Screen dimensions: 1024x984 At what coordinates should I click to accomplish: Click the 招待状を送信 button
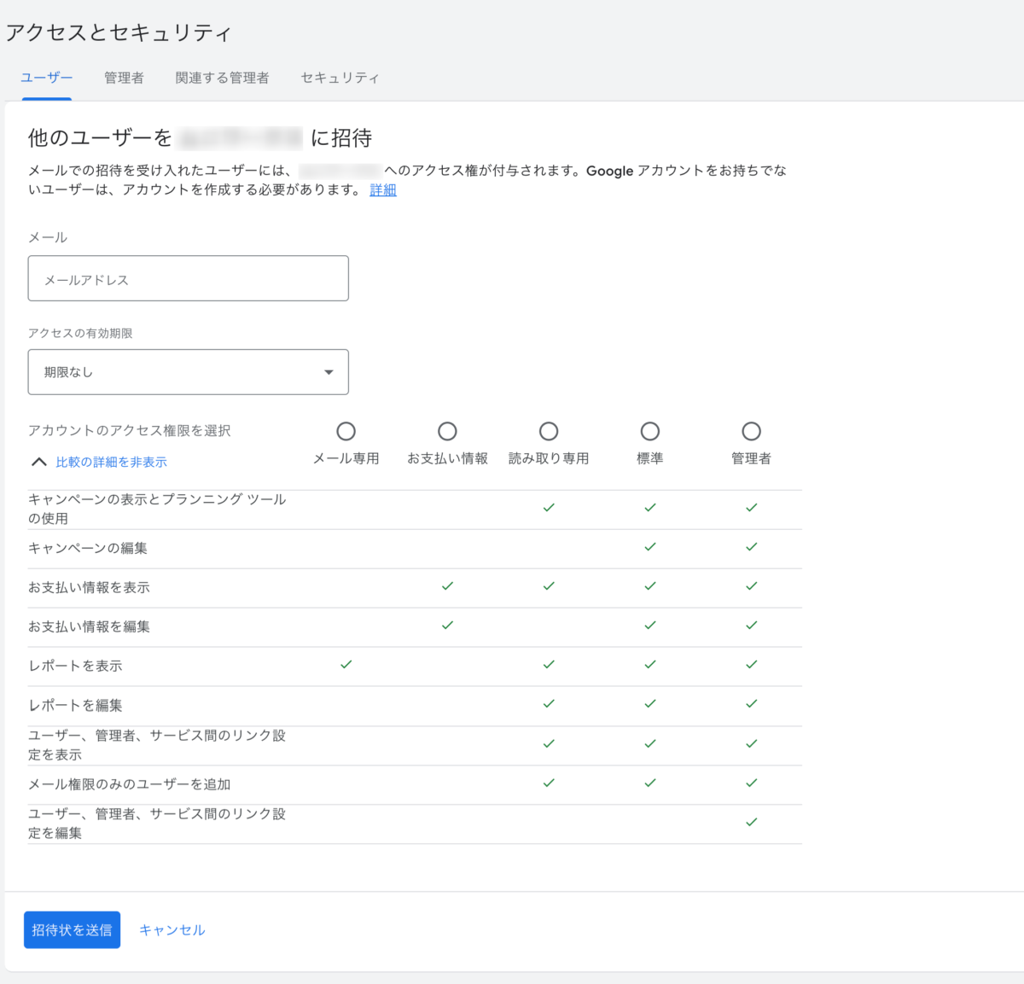click(72, 930)
